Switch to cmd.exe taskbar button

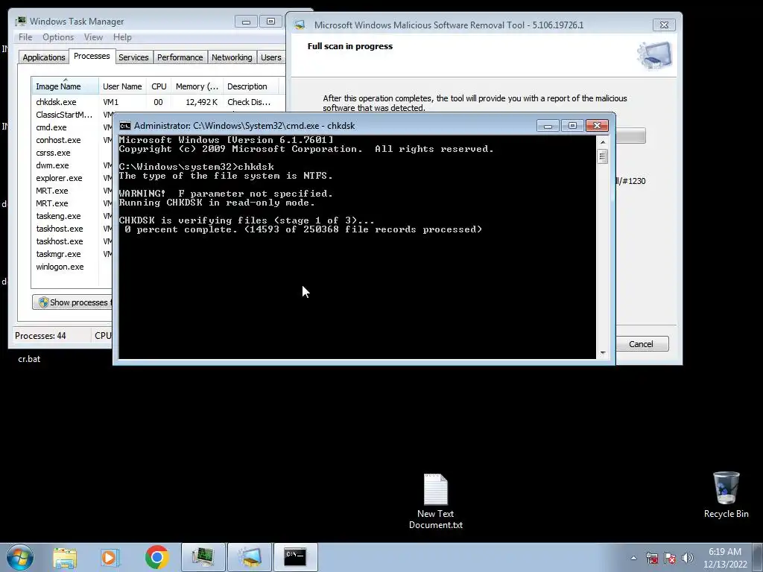coord(296,557)
